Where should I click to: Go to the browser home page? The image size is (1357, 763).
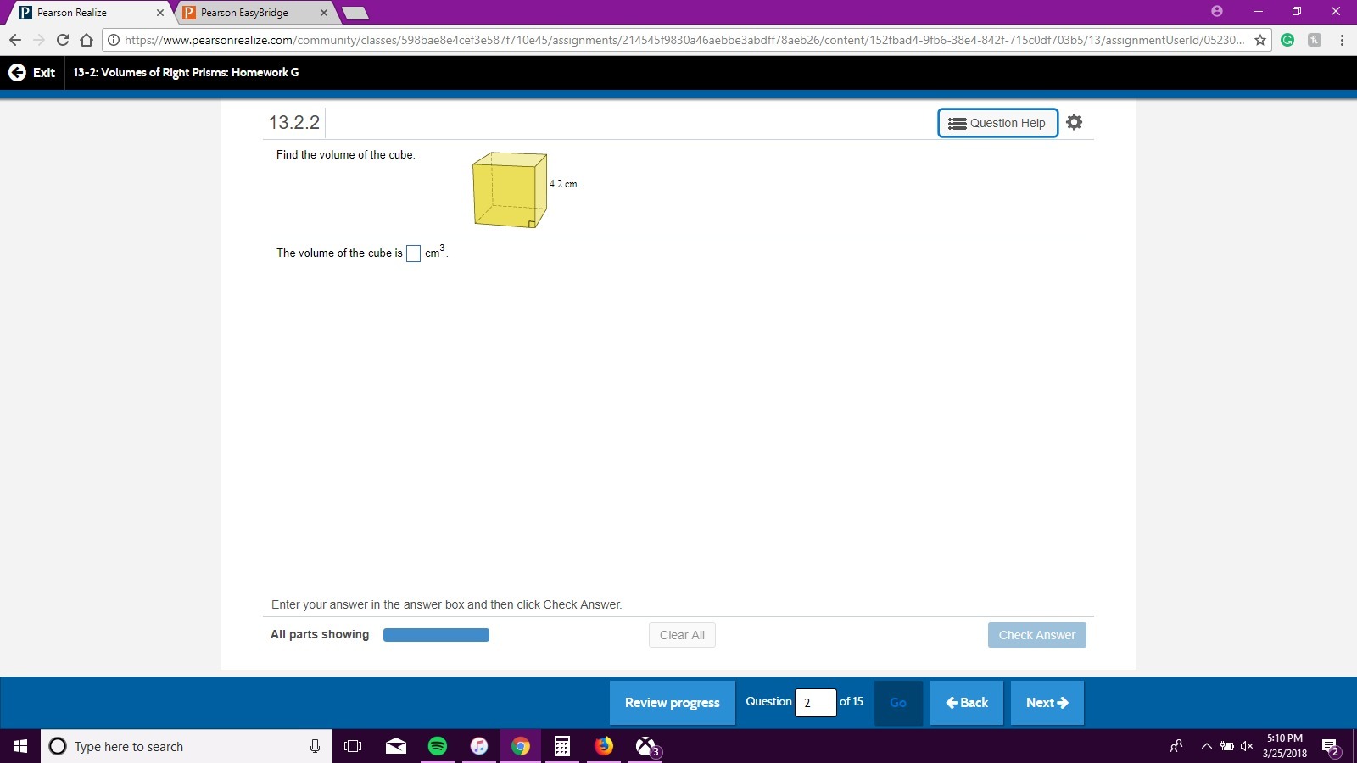tap(87, 40)
